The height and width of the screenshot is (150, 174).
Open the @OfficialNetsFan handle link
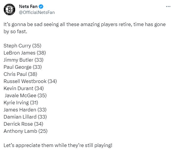pyautogui.click(x=37, y=12)
